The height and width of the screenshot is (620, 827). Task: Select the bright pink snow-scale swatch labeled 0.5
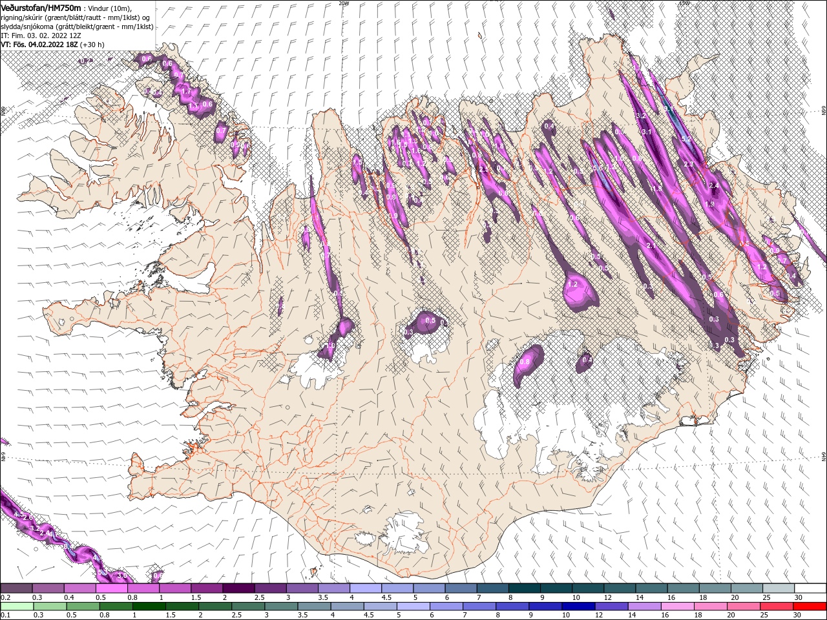(x=111, y=588)
